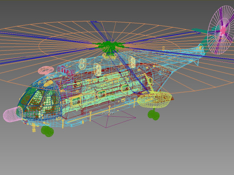Select the pink nose radome cylinder
Image resolution: width=234 pixels, height=175 pixels.
13,115
